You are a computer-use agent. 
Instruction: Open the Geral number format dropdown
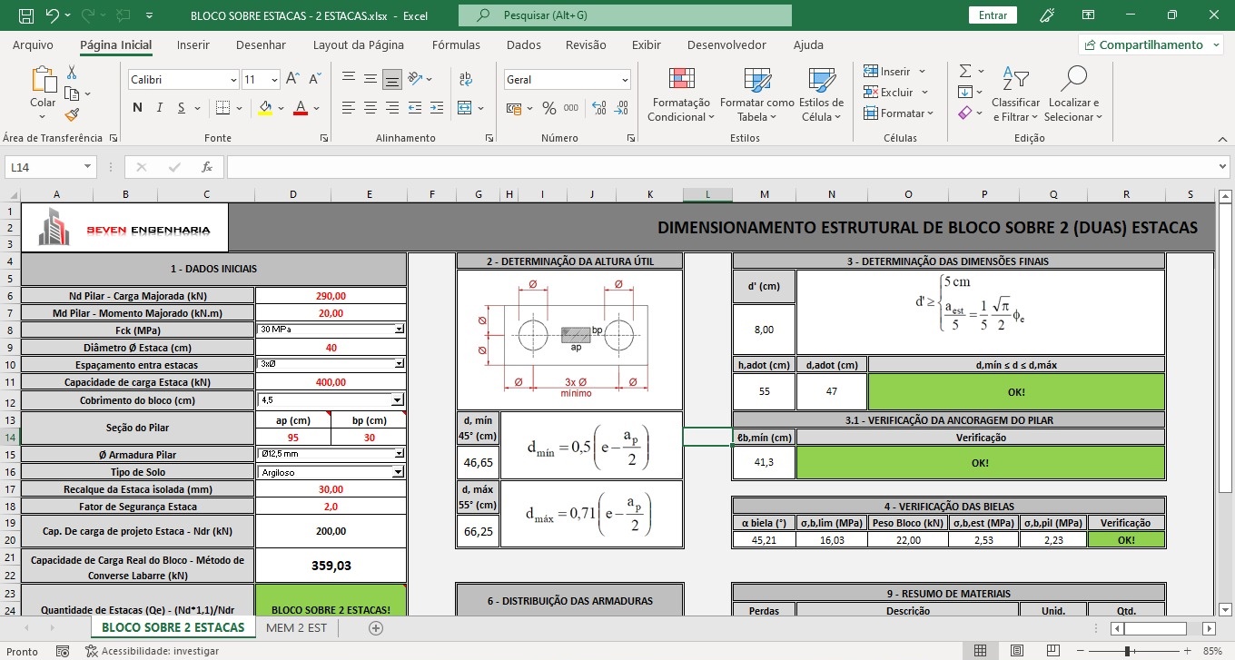point(625,80)
